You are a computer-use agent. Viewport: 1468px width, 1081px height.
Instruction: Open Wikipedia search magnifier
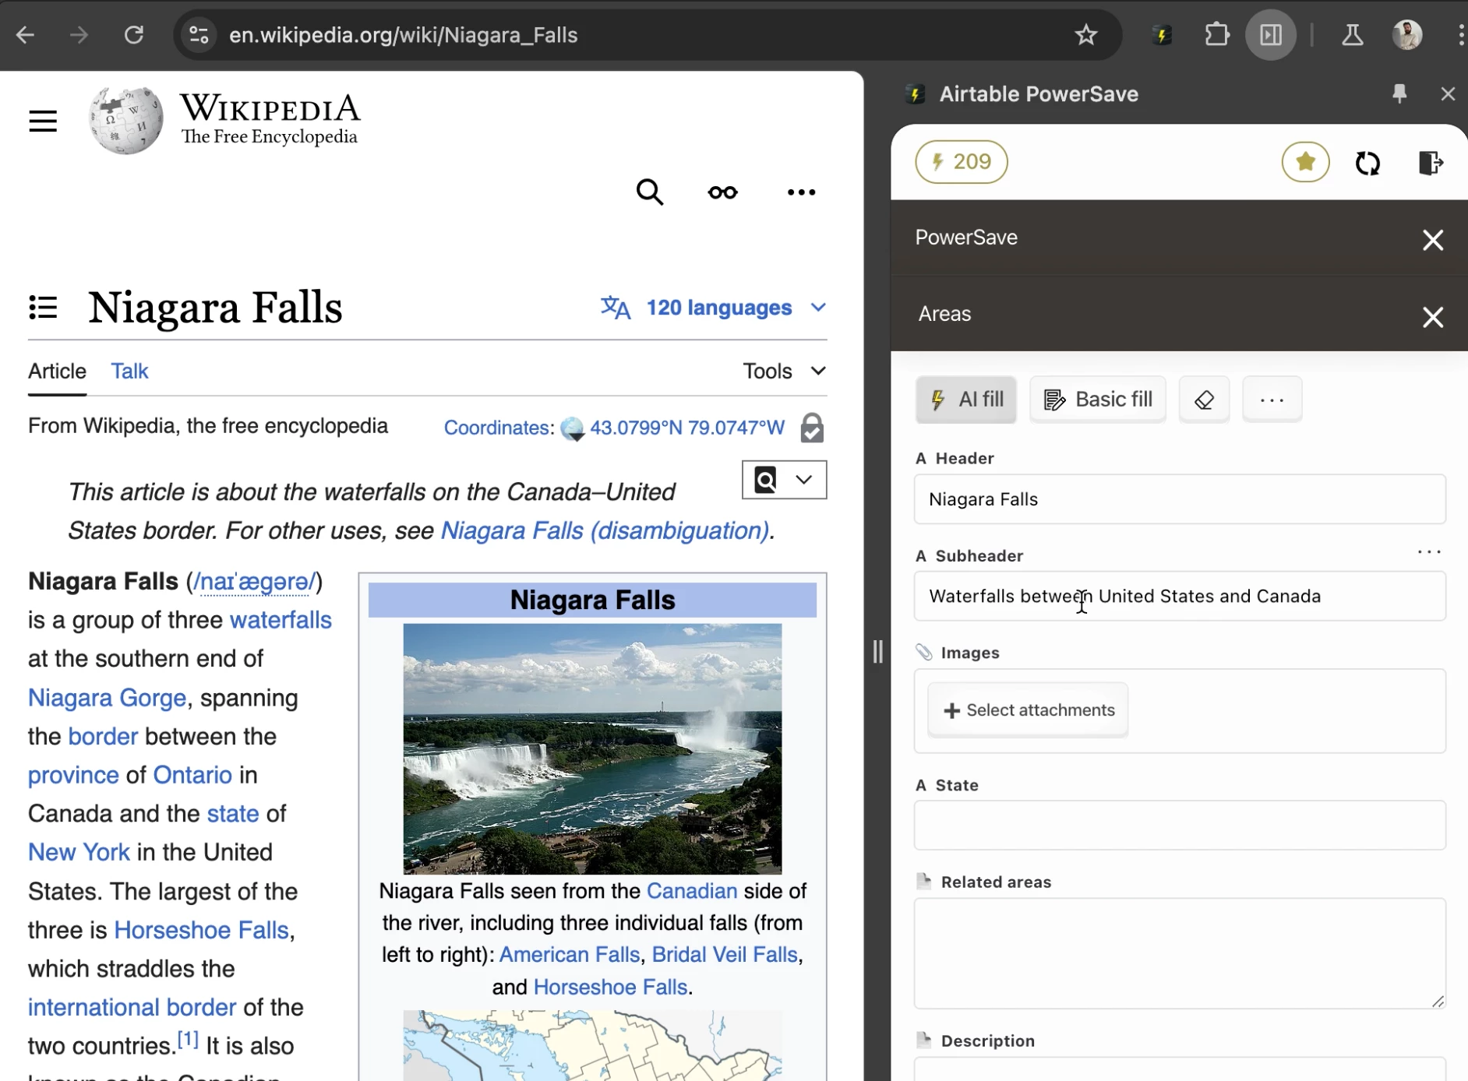[x=649, y=192]
